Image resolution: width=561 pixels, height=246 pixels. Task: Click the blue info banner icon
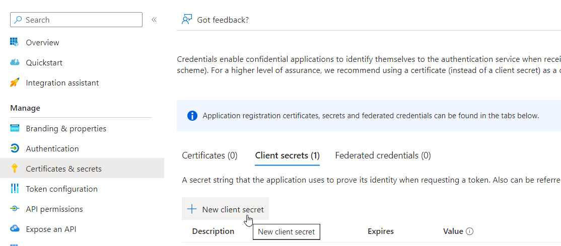[192, 116]
